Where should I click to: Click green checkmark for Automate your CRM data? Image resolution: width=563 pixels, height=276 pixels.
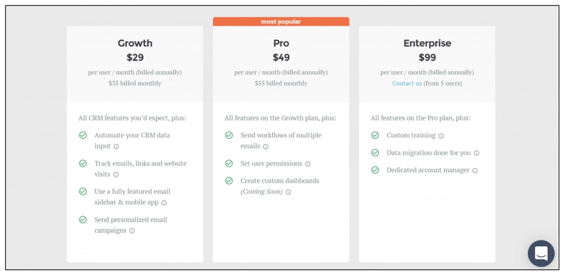(83, 135)
